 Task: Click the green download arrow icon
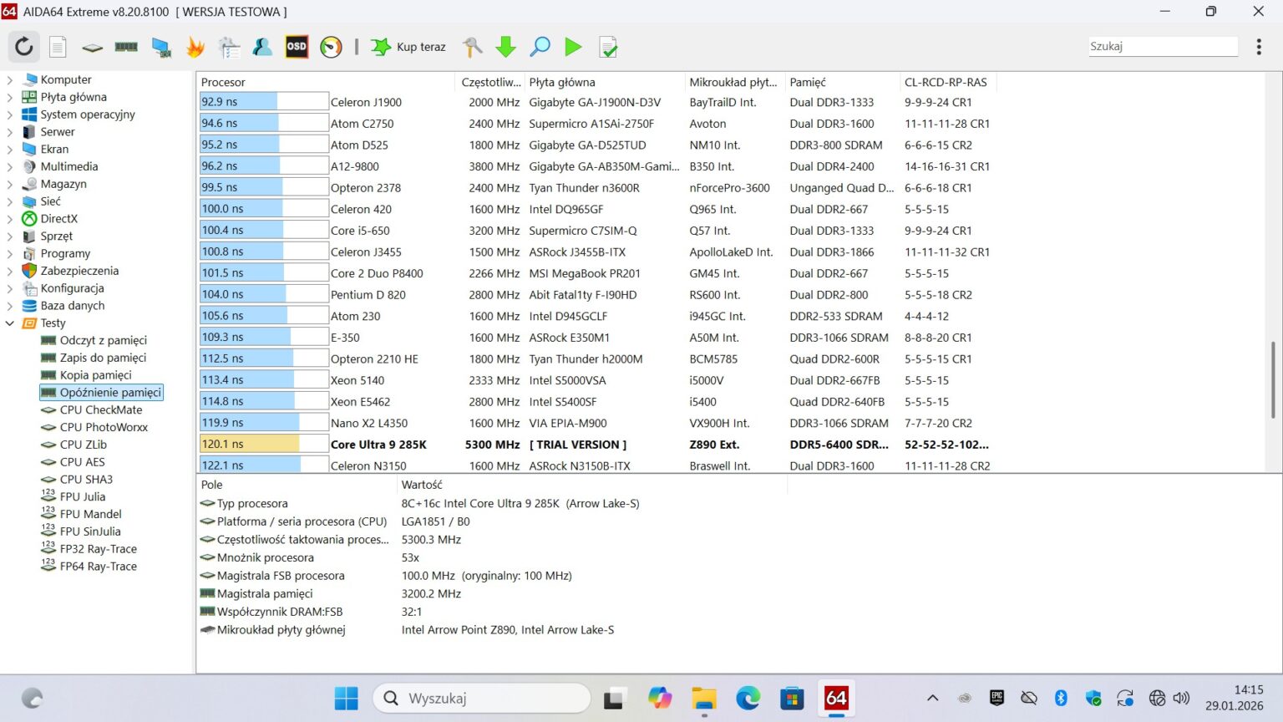505,47
